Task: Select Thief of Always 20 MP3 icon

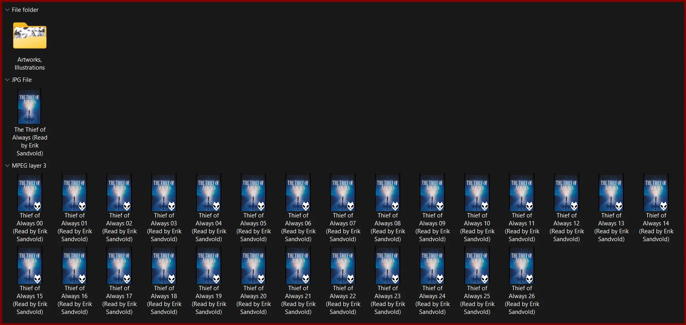Action: 253,265
